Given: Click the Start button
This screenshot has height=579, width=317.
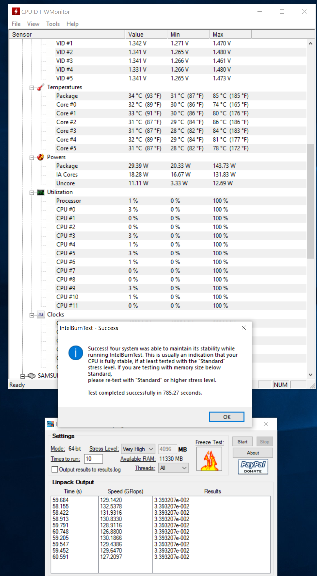Looking at the screenshot, I should click(242, 442).
